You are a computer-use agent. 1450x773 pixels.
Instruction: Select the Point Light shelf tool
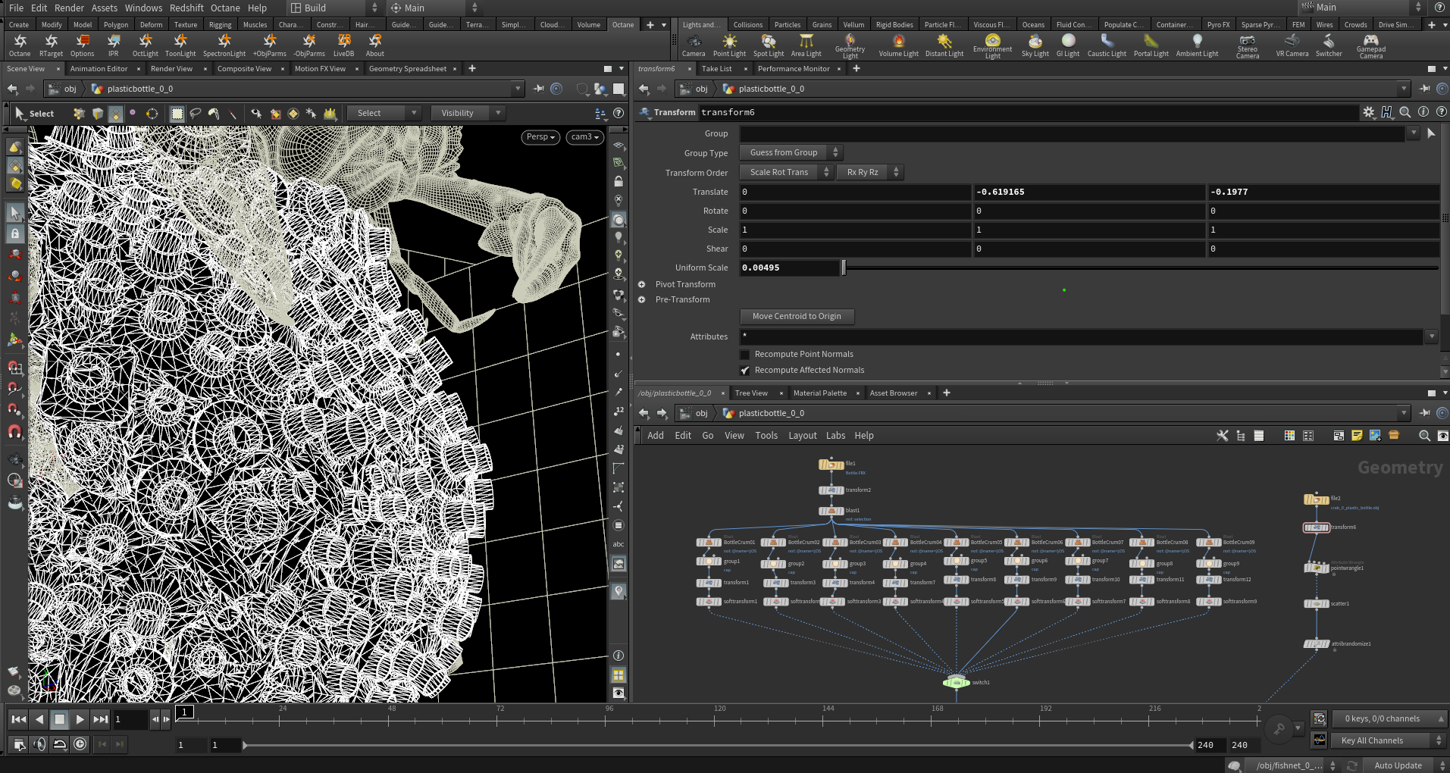[x=729, y=44]
